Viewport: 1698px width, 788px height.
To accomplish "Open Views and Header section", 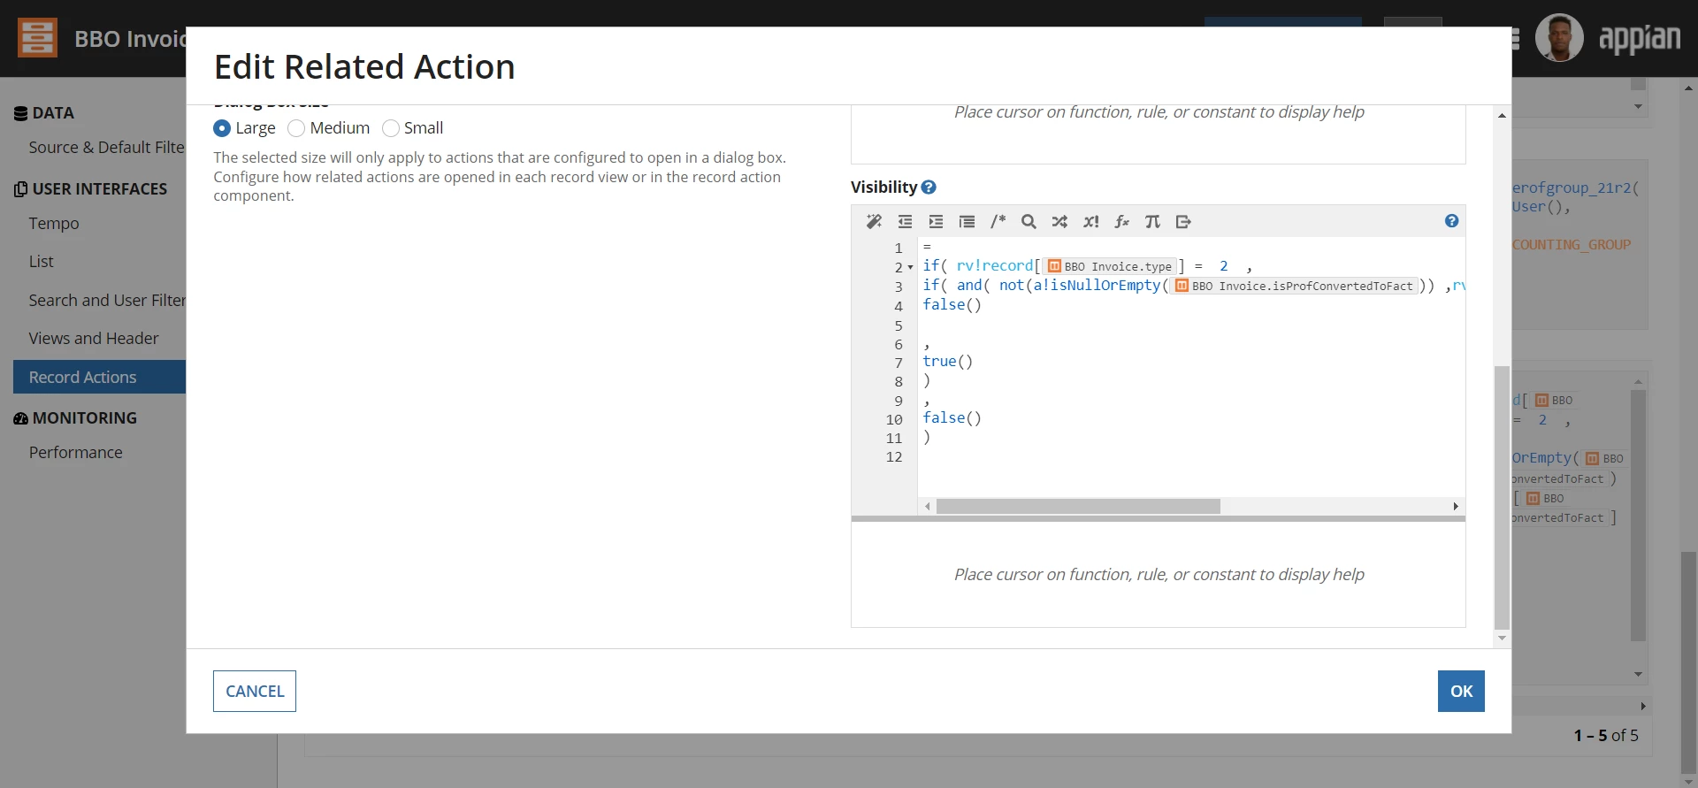I will click(94, 339).
